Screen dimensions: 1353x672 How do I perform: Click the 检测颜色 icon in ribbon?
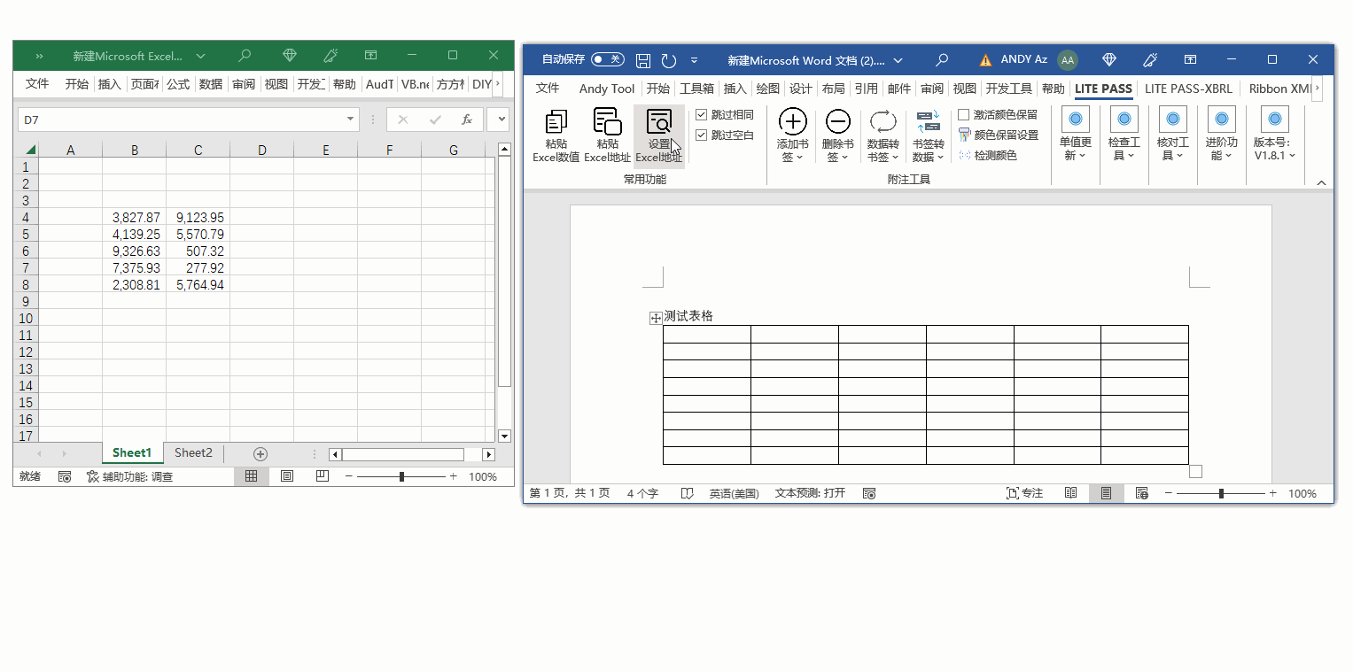(x=965, y=156)
